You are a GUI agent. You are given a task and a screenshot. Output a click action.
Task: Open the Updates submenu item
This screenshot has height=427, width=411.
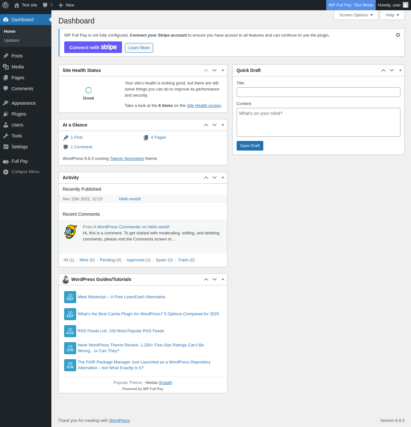pos(12,40)
